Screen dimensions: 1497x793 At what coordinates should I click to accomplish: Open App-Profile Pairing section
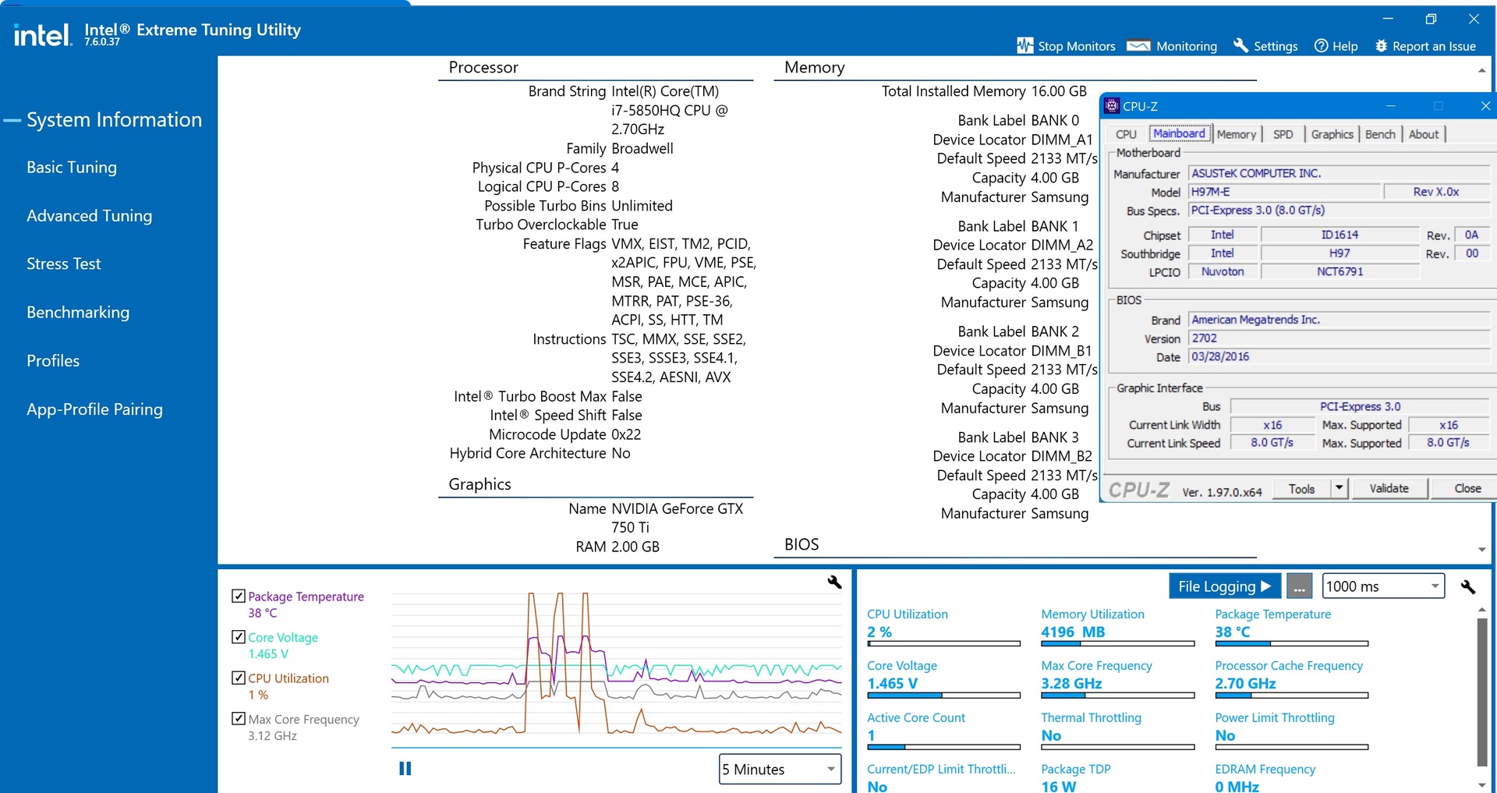94,409
